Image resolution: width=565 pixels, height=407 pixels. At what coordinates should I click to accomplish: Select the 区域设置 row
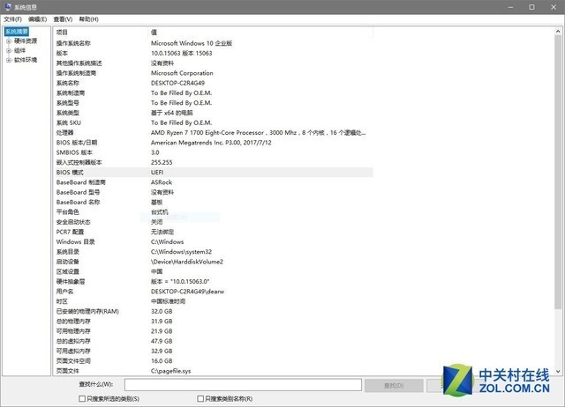(x=214, y=272)
